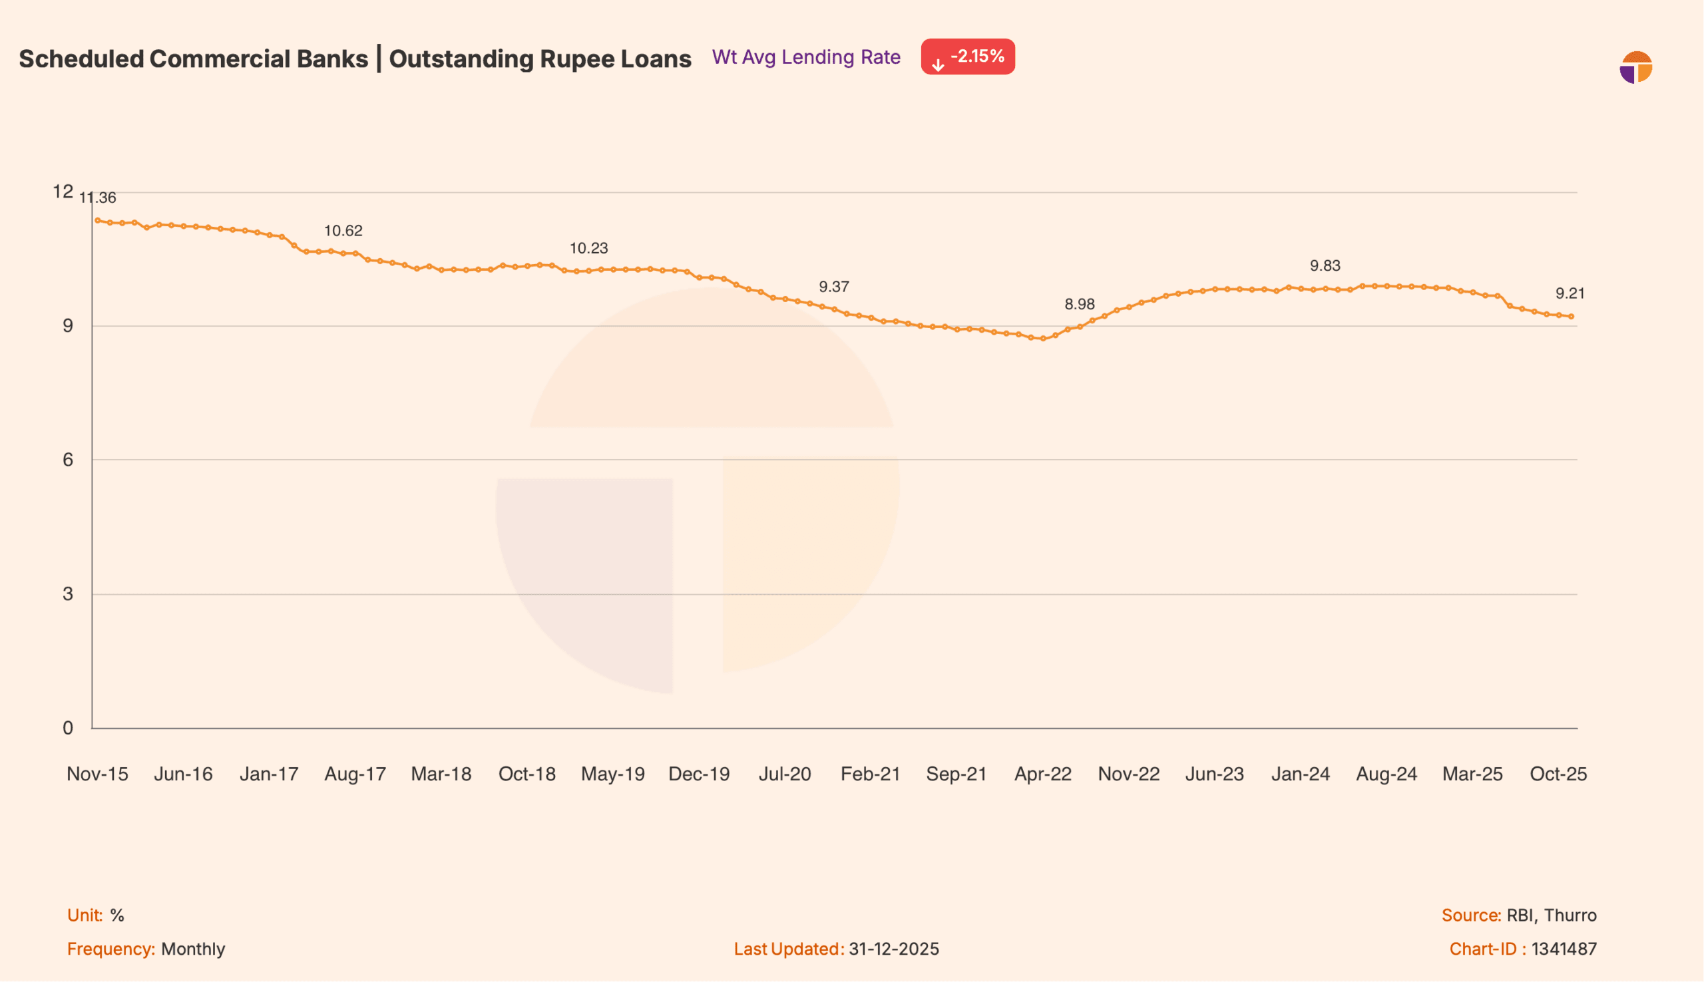Image resolution: width=1704 pixels, height=982 pixels.
Task: Click the Last Updated date 31-12-2025
Action: [x=893, y=949]
